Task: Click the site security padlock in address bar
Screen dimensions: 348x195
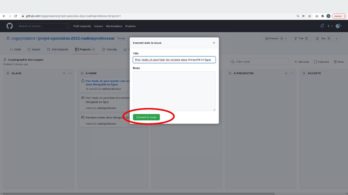Action: (x=23, y=16)
